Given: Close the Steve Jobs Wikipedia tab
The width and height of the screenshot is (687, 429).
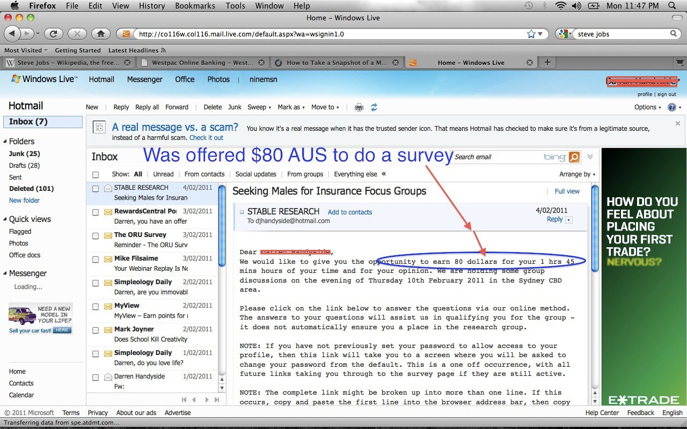Looking at the screenshot, I should click(x=127, y=62).
